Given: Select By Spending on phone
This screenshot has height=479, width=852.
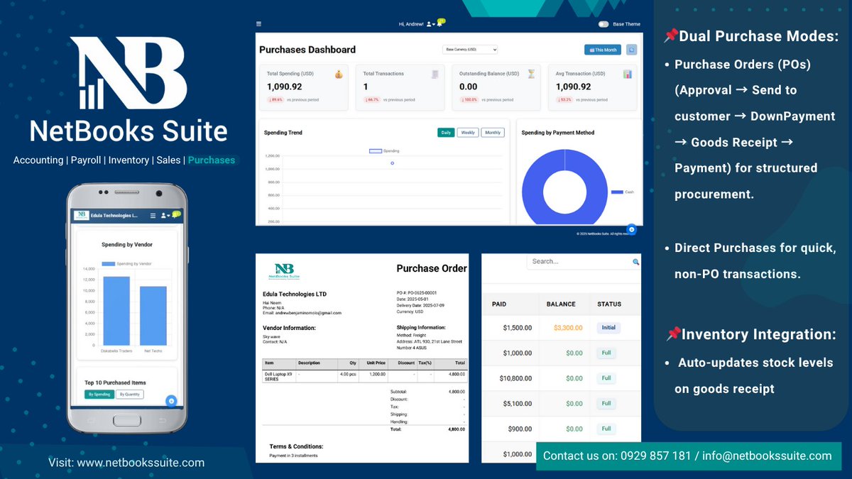Looking at the screenshot, I should 99,395.
